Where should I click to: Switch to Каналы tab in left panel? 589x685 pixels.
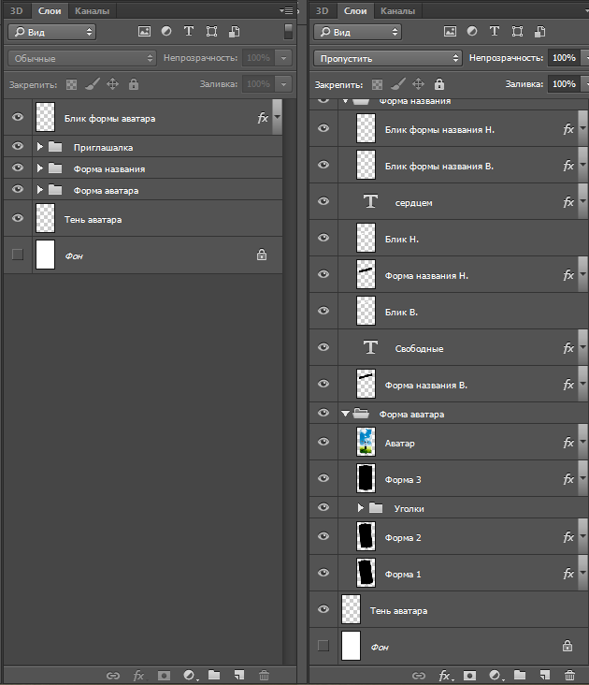tap(90, 10)
